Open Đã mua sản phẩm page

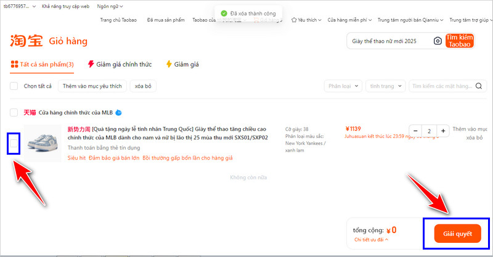166,20
